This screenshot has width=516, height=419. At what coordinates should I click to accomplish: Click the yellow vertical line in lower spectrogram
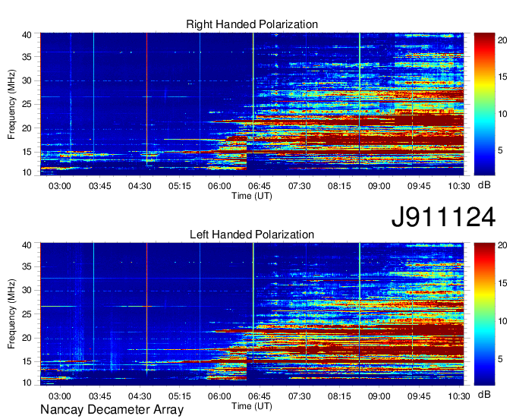click(x=253, y=303)
